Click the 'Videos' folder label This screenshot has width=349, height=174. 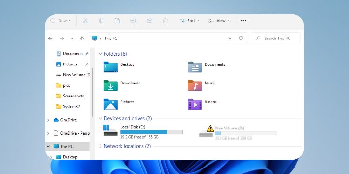pos(210,102)
